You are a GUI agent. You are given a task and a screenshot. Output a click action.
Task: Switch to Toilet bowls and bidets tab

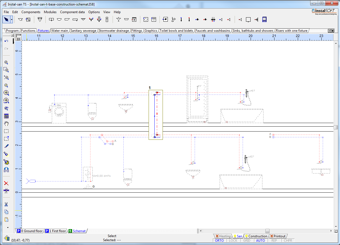tap(176, 31)
